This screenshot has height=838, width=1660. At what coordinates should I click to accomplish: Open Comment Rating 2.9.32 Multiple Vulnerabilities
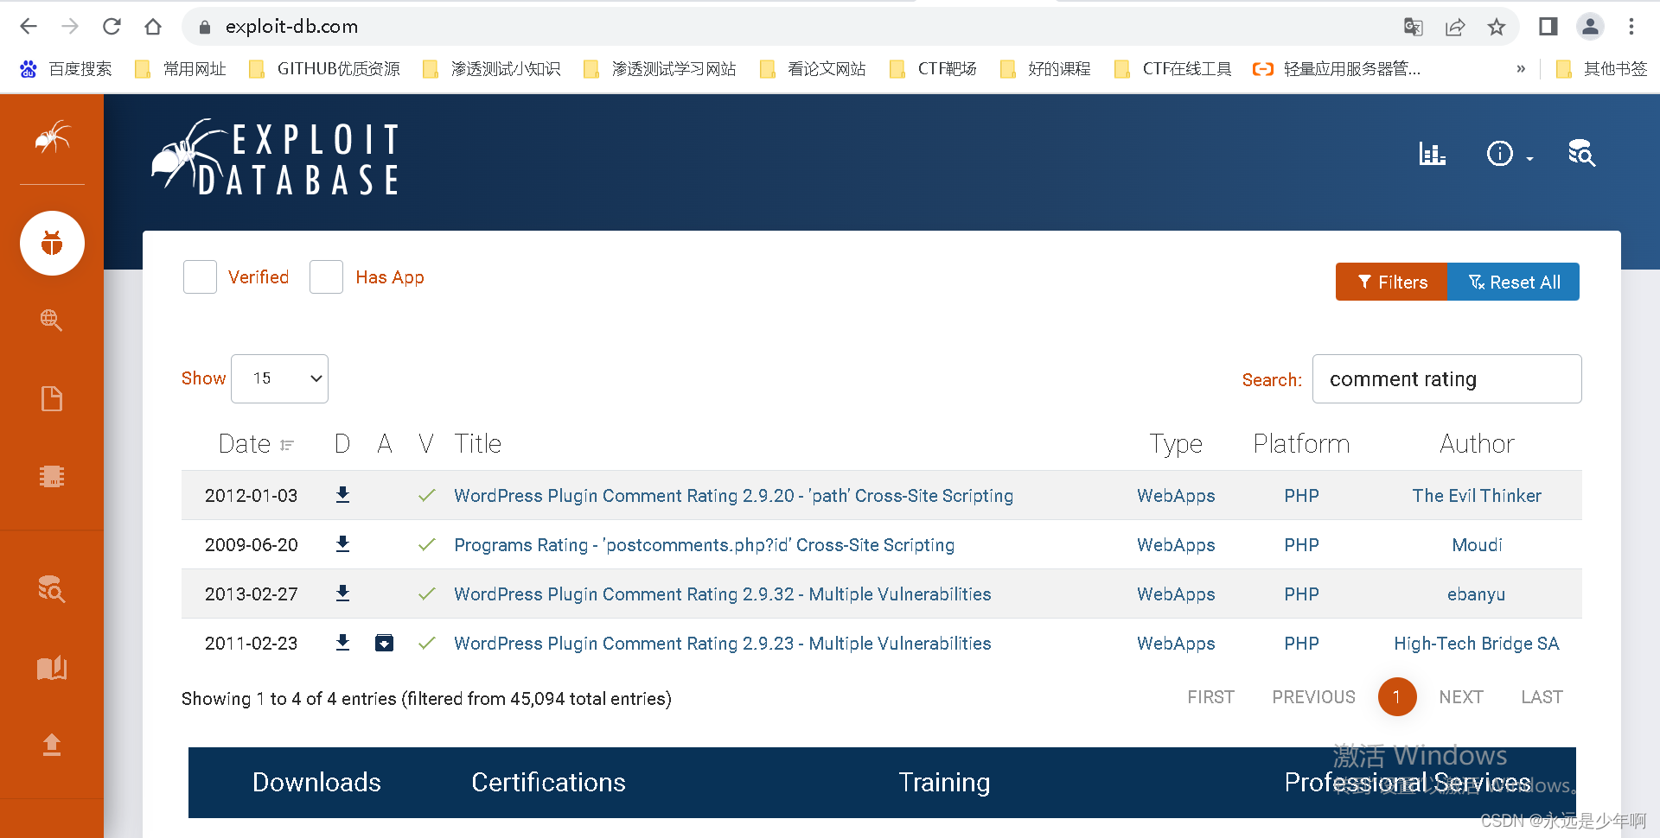(x=722, y=594)
